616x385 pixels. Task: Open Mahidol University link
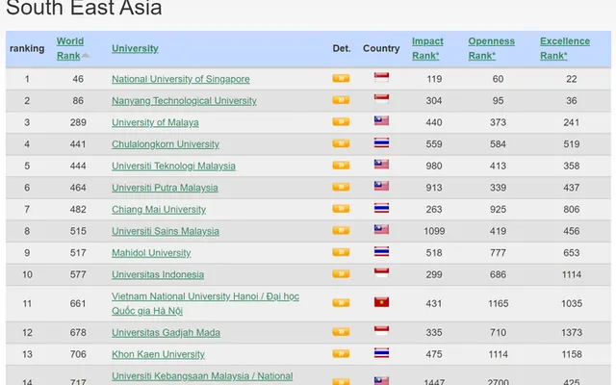click(151, 253)
